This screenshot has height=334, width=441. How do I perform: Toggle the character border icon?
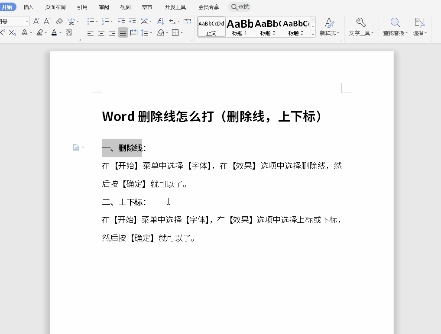(x=69, y=32)
